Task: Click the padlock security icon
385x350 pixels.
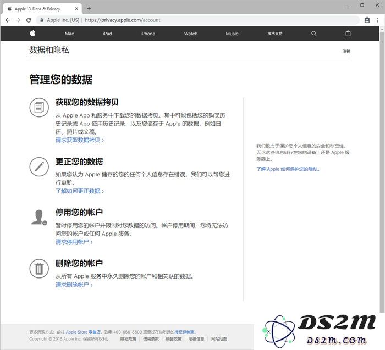Action: pos(42,20)
